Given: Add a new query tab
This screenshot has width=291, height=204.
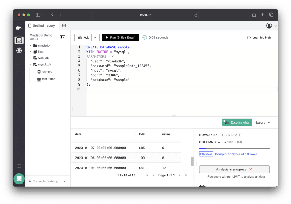Looking at the screenshot, I should point(64,26).
